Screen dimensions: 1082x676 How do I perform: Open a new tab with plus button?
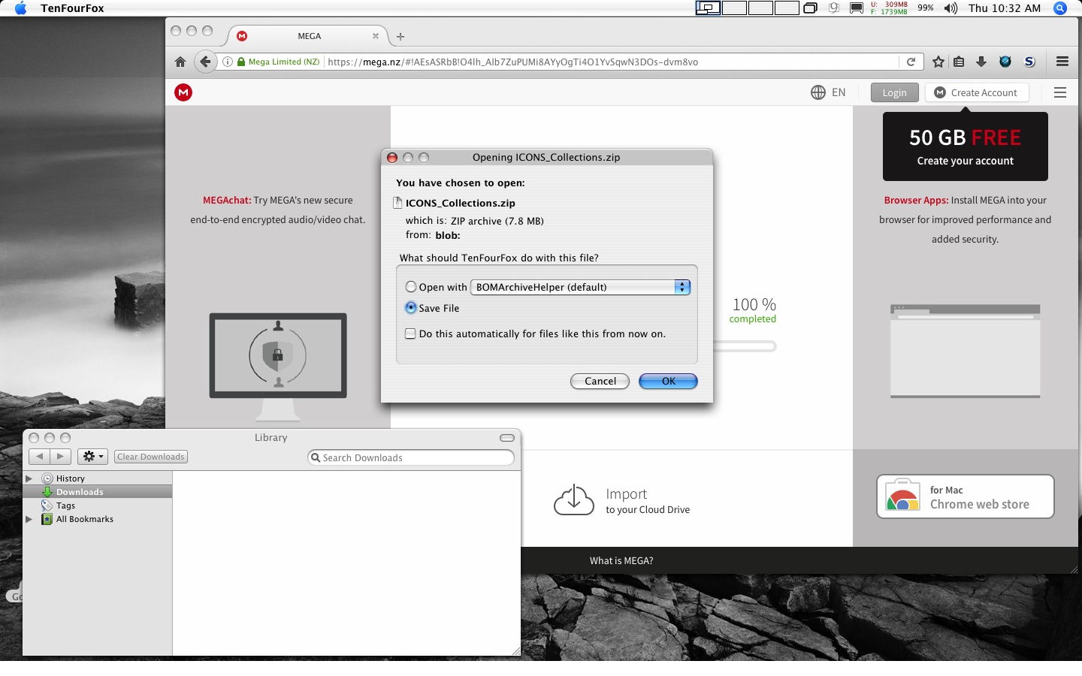[x=400, y=36]
